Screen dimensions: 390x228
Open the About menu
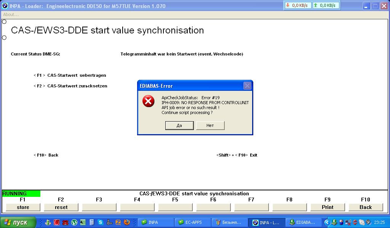[11, 14]
